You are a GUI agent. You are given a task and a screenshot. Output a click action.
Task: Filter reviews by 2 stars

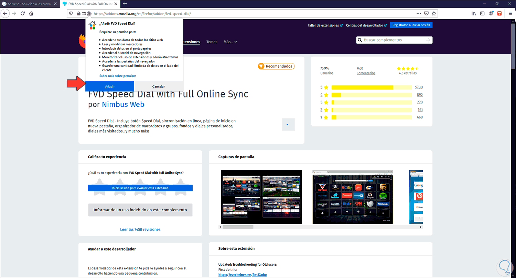point(324,110)
